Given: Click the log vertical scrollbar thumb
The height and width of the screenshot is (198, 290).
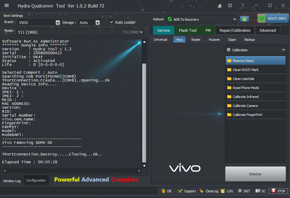Looking at the screenshot, I should coord(144,113).
